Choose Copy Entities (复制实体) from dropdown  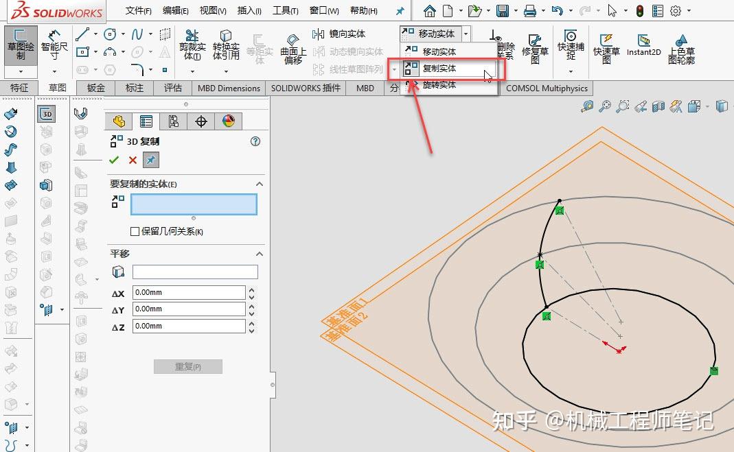click(448, 68)
